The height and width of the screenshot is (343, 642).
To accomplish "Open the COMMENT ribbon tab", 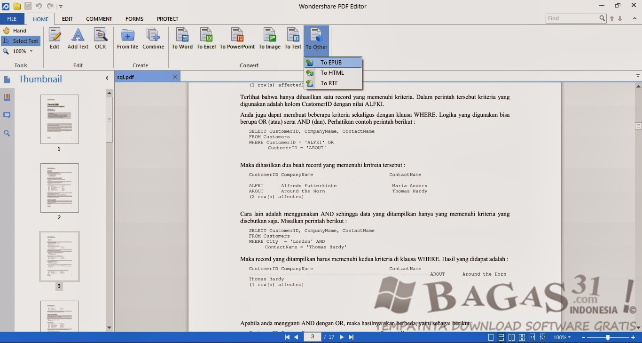I will pos(99,19).
